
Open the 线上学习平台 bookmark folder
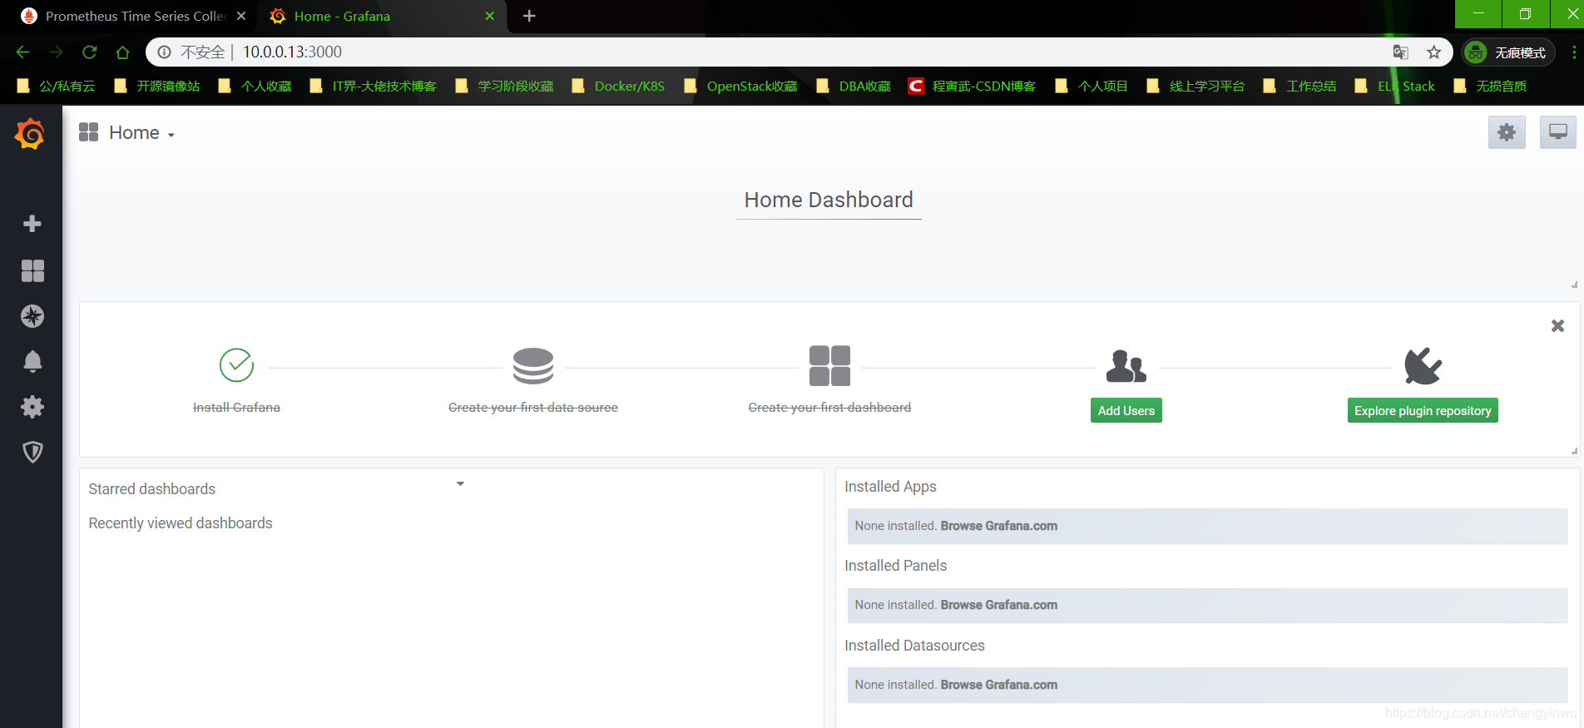1195,86
